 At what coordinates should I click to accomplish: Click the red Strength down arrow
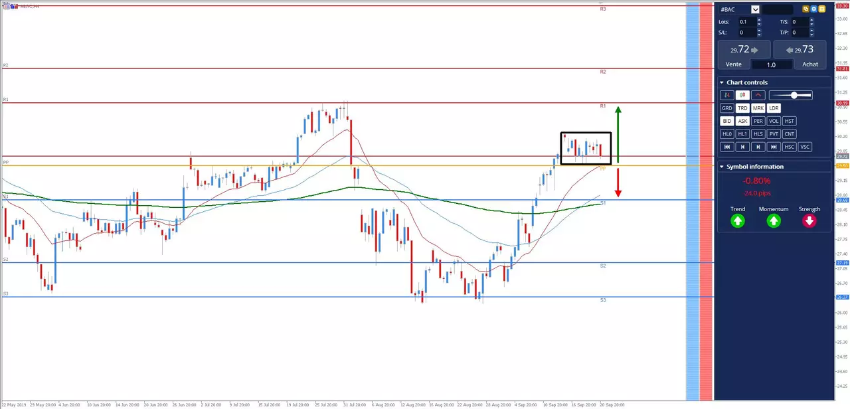coord(809,220)
